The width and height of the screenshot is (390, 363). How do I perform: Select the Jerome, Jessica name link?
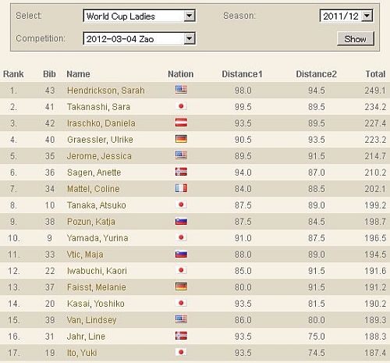pyautogui.click(x=99, y=156)
